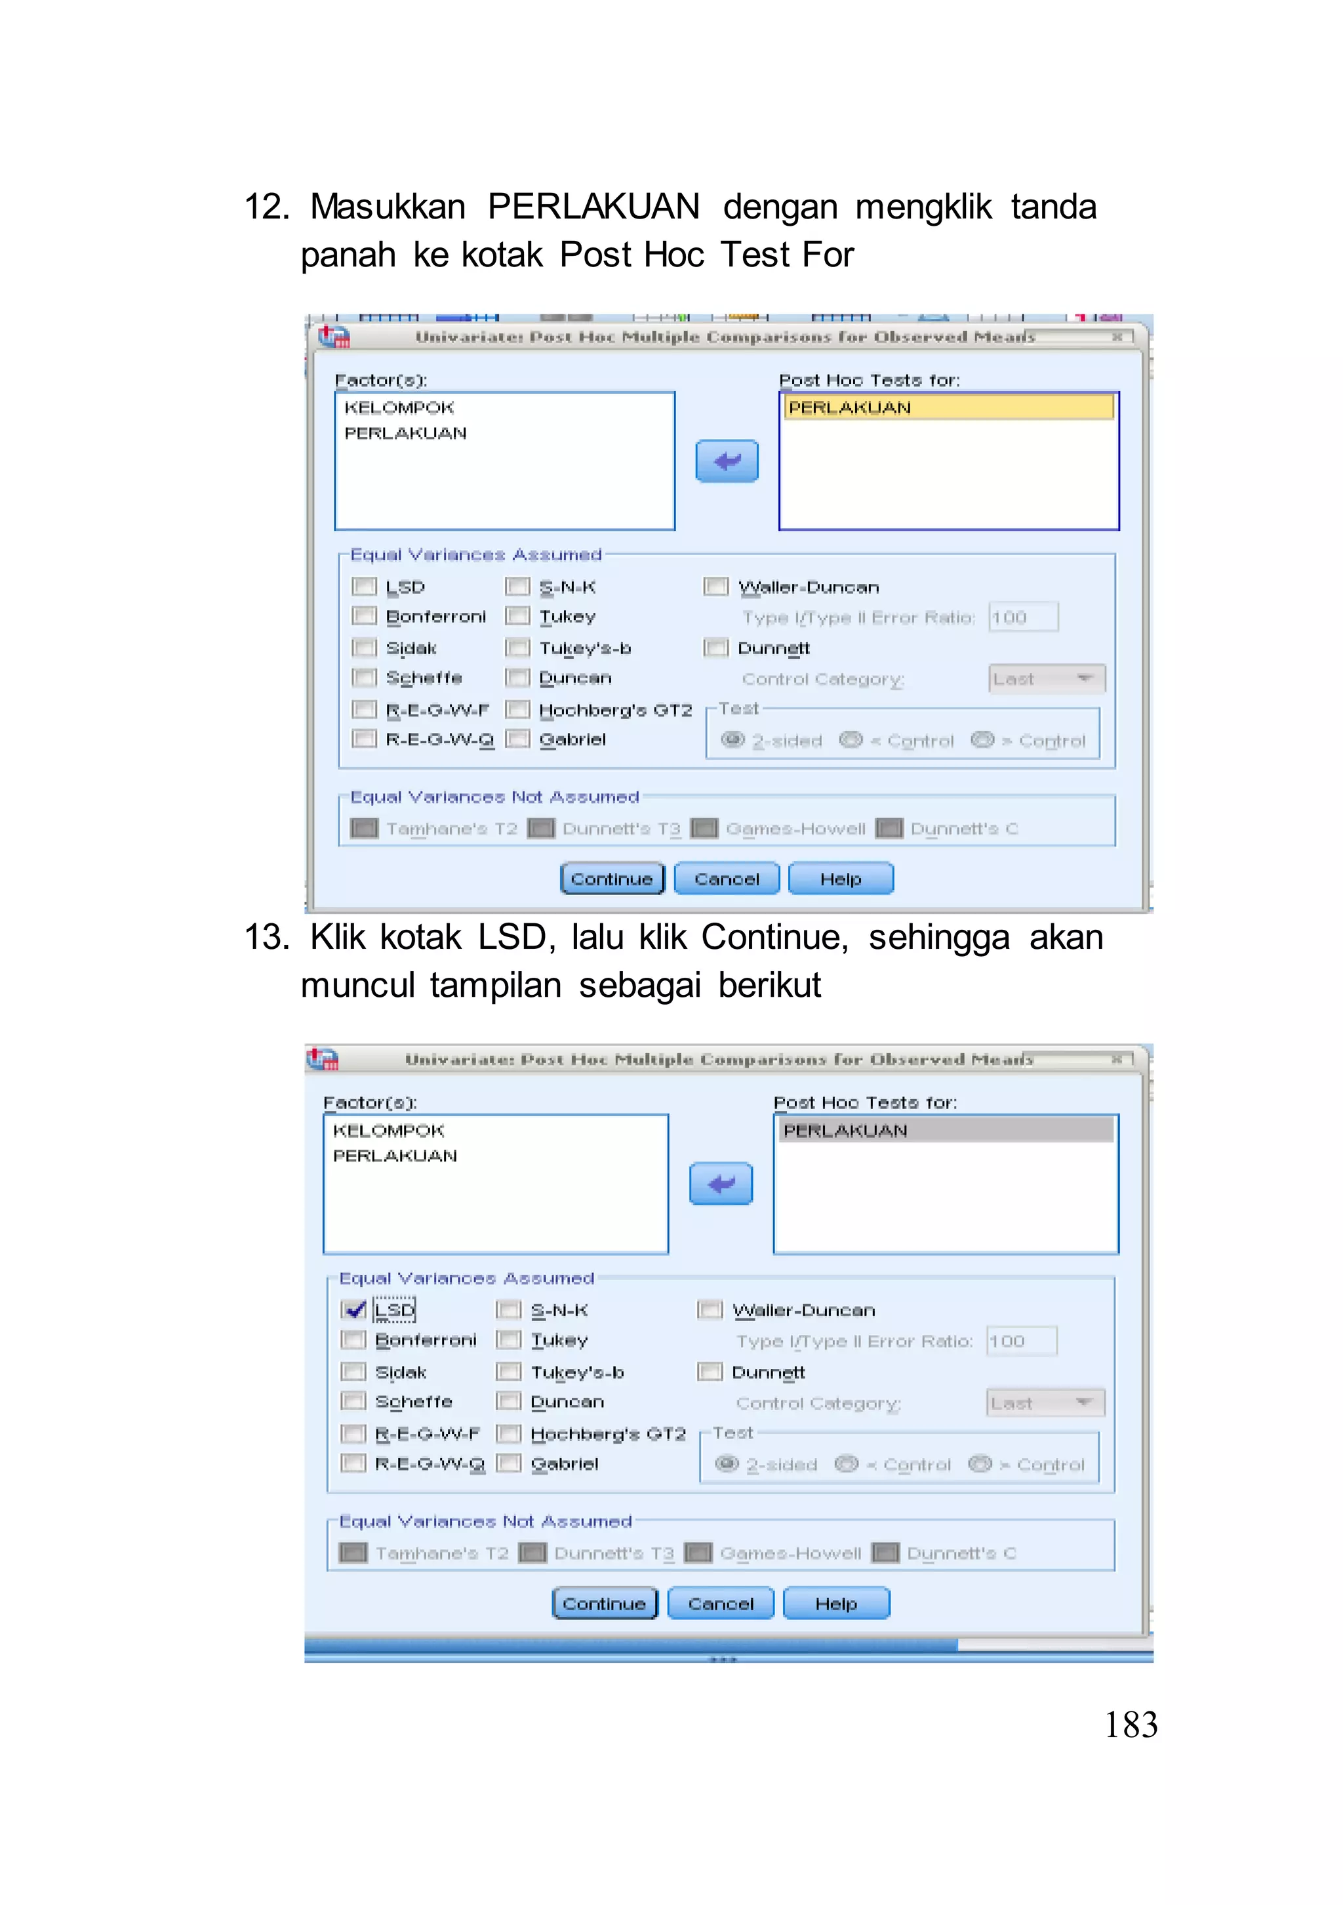
Task: Check the Duncan option in the lower dialog
Action: click(508, 1402)
